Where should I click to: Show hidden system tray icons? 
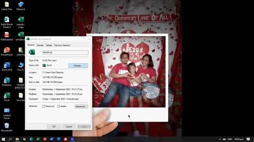(x=219, y=139)
